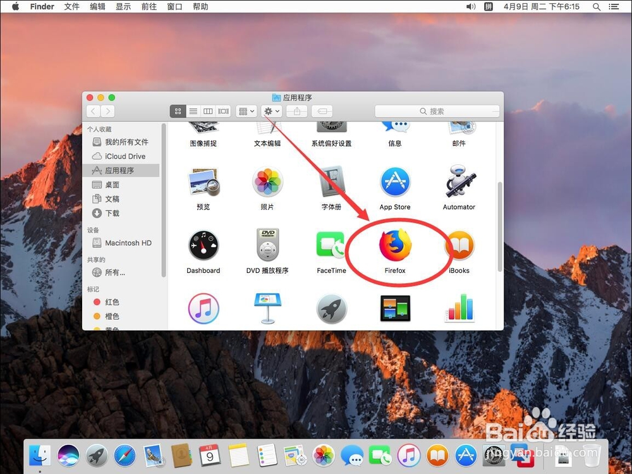The image size is (632, 474).
Task: Open the 前往 menu
Action: pyautogui.click(x=149, y=6)
